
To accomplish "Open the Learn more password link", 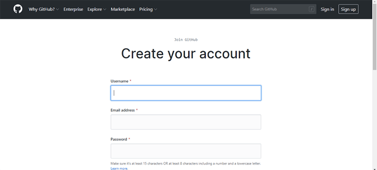I will pos(119,168).
